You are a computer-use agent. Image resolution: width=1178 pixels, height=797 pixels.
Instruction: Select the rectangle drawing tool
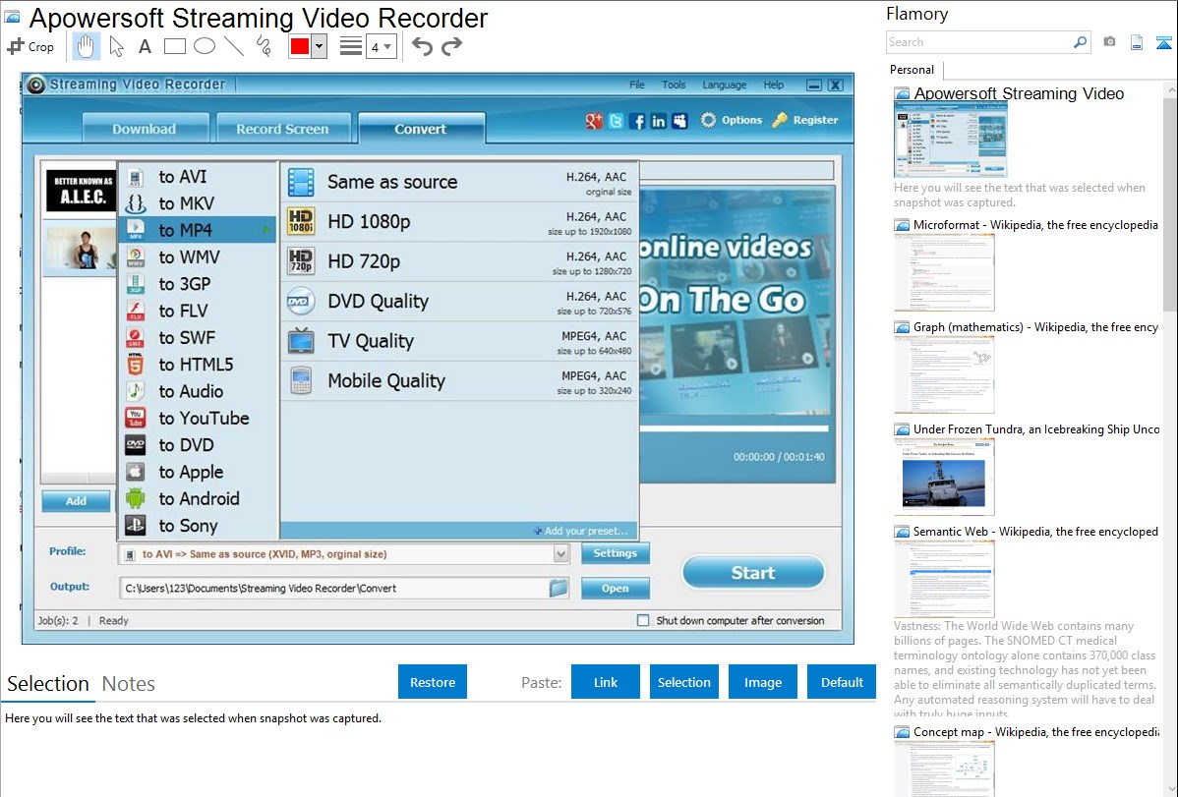pos(174,46)
